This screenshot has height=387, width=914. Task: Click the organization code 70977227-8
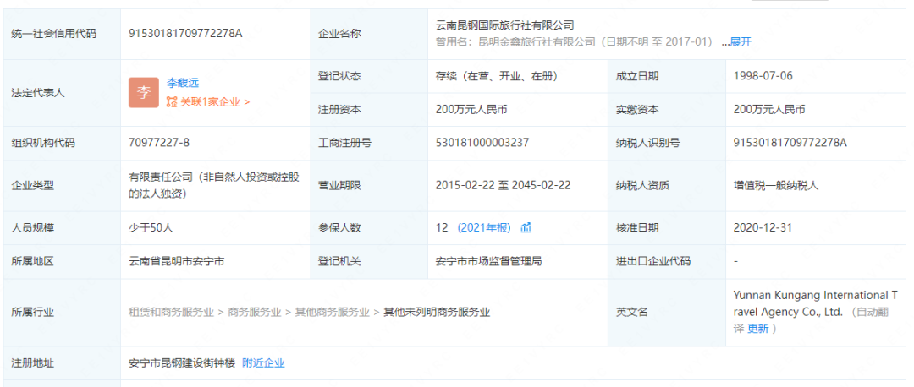tap(158, 143)
